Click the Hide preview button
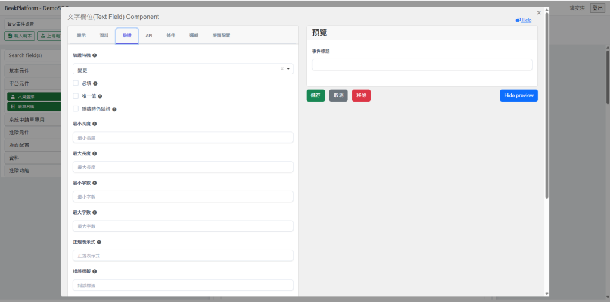This screenshot has width=610, height=302. click(519, 96)
